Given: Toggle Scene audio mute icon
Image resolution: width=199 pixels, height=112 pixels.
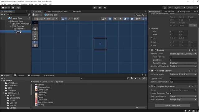Looking at the screenshot, I should (120, 19).
